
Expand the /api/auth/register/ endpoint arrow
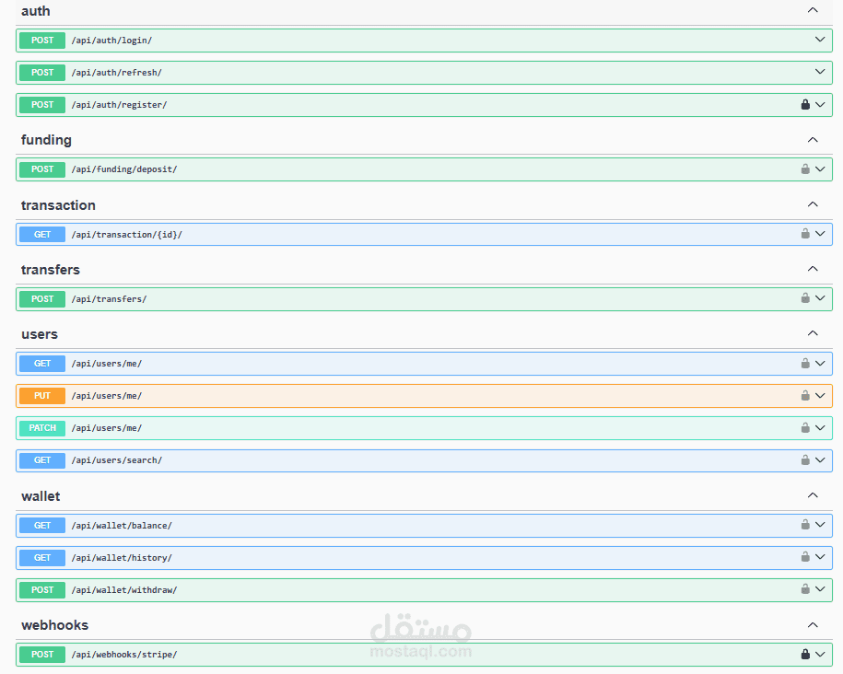click(x=820, y=104)
